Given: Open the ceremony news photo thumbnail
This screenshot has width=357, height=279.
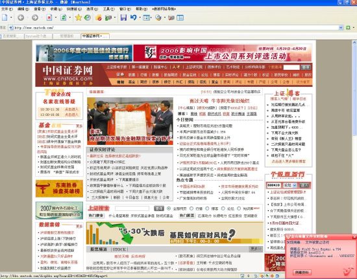Looking at the screenshot, I should point(130,121).
